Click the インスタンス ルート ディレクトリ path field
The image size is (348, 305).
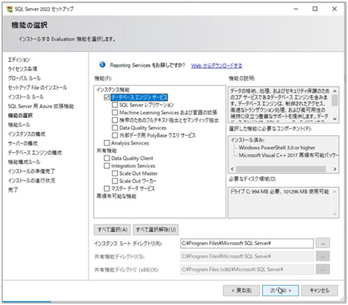247,243
